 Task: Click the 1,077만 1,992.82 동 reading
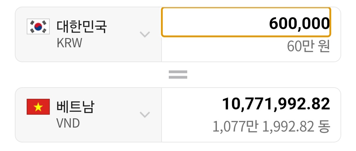tap(271, 127)
